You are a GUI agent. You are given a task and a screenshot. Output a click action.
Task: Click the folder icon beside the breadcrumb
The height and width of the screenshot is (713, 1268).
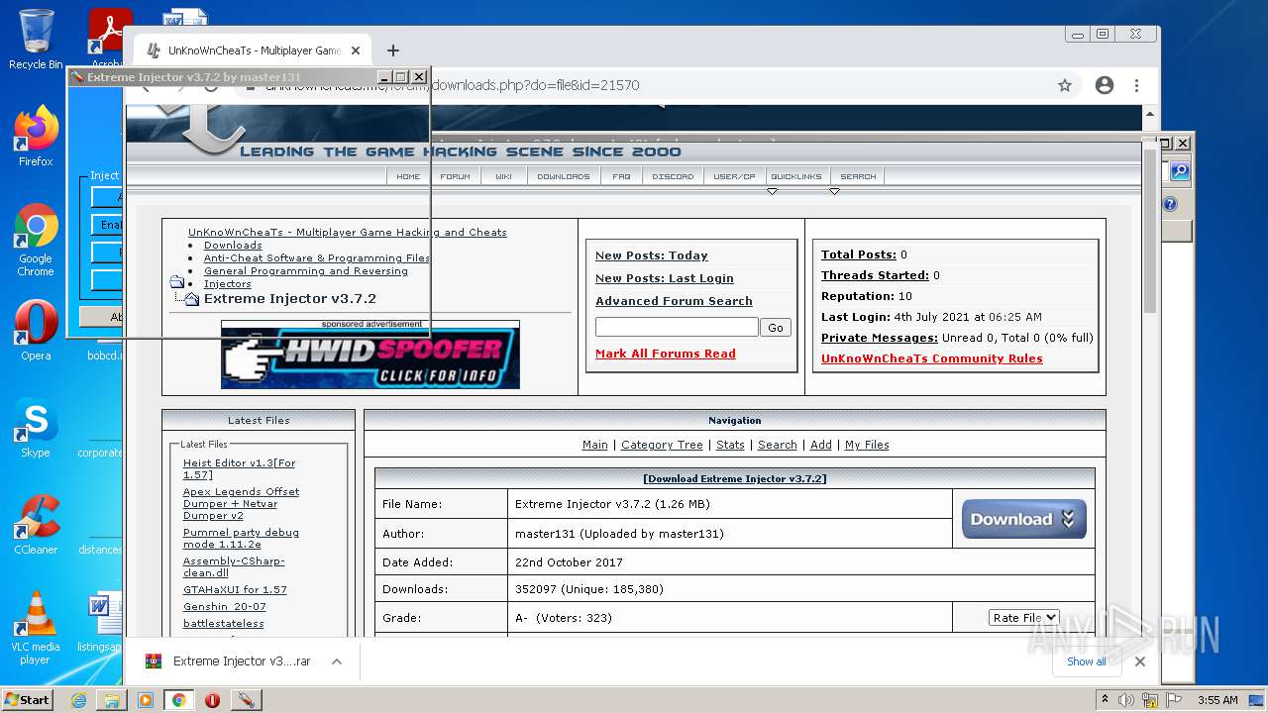tap(176, 283)
